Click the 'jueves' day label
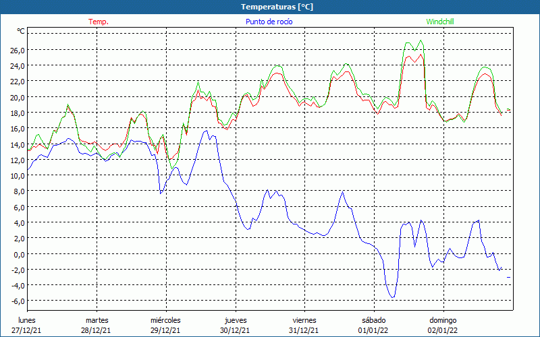540x337 pixels. tap(236, 320)
